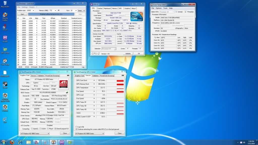Open GPU selector dropdown in GPU-Z Sensors window
258x145 pixels.
point(89,133)
